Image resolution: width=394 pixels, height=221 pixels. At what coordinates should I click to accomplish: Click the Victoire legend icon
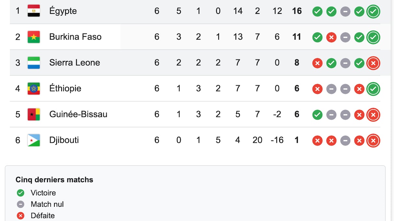[x=20, y=193]
